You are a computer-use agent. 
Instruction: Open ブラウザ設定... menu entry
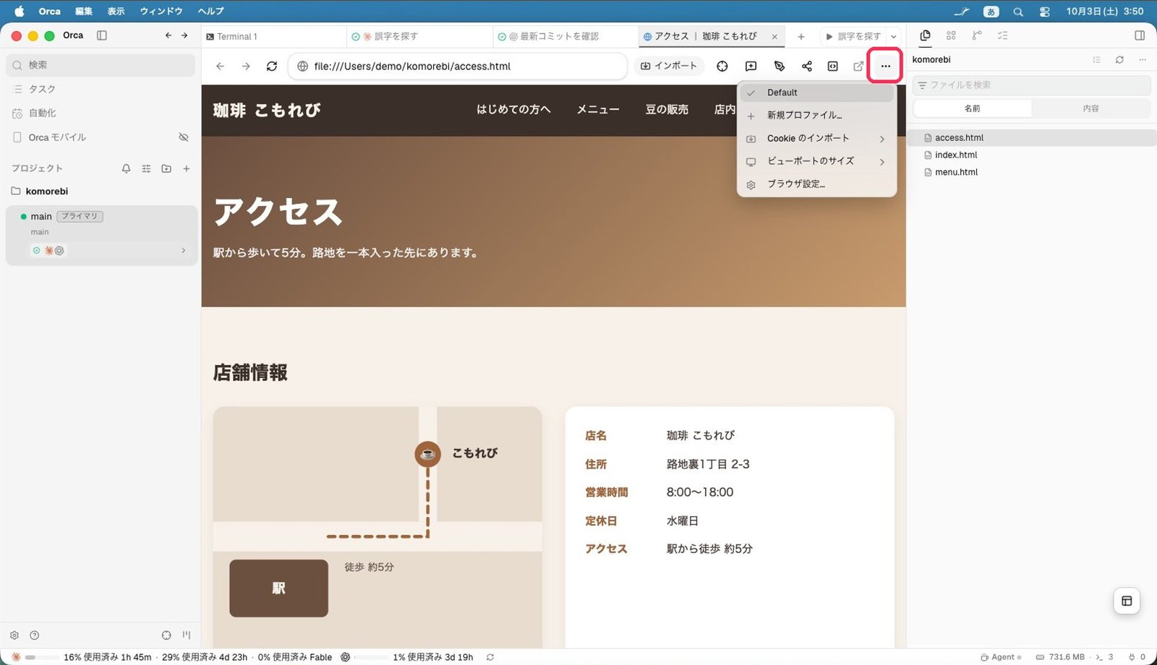[x=816, y=184]
